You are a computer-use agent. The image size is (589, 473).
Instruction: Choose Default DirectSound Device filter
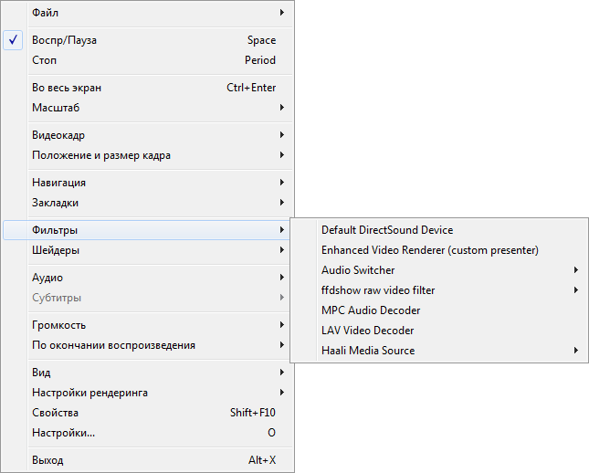(x=387, y=230)
